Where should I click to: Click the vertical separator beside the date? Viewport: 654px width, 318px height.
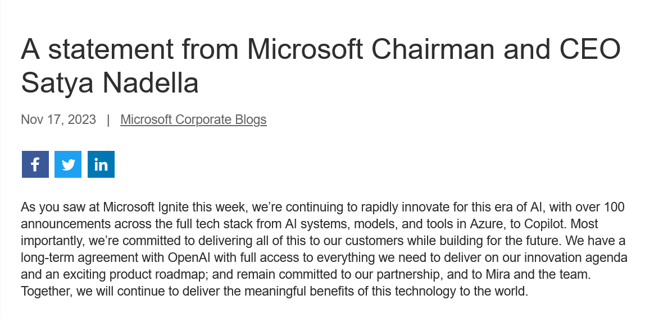[108, 119]
